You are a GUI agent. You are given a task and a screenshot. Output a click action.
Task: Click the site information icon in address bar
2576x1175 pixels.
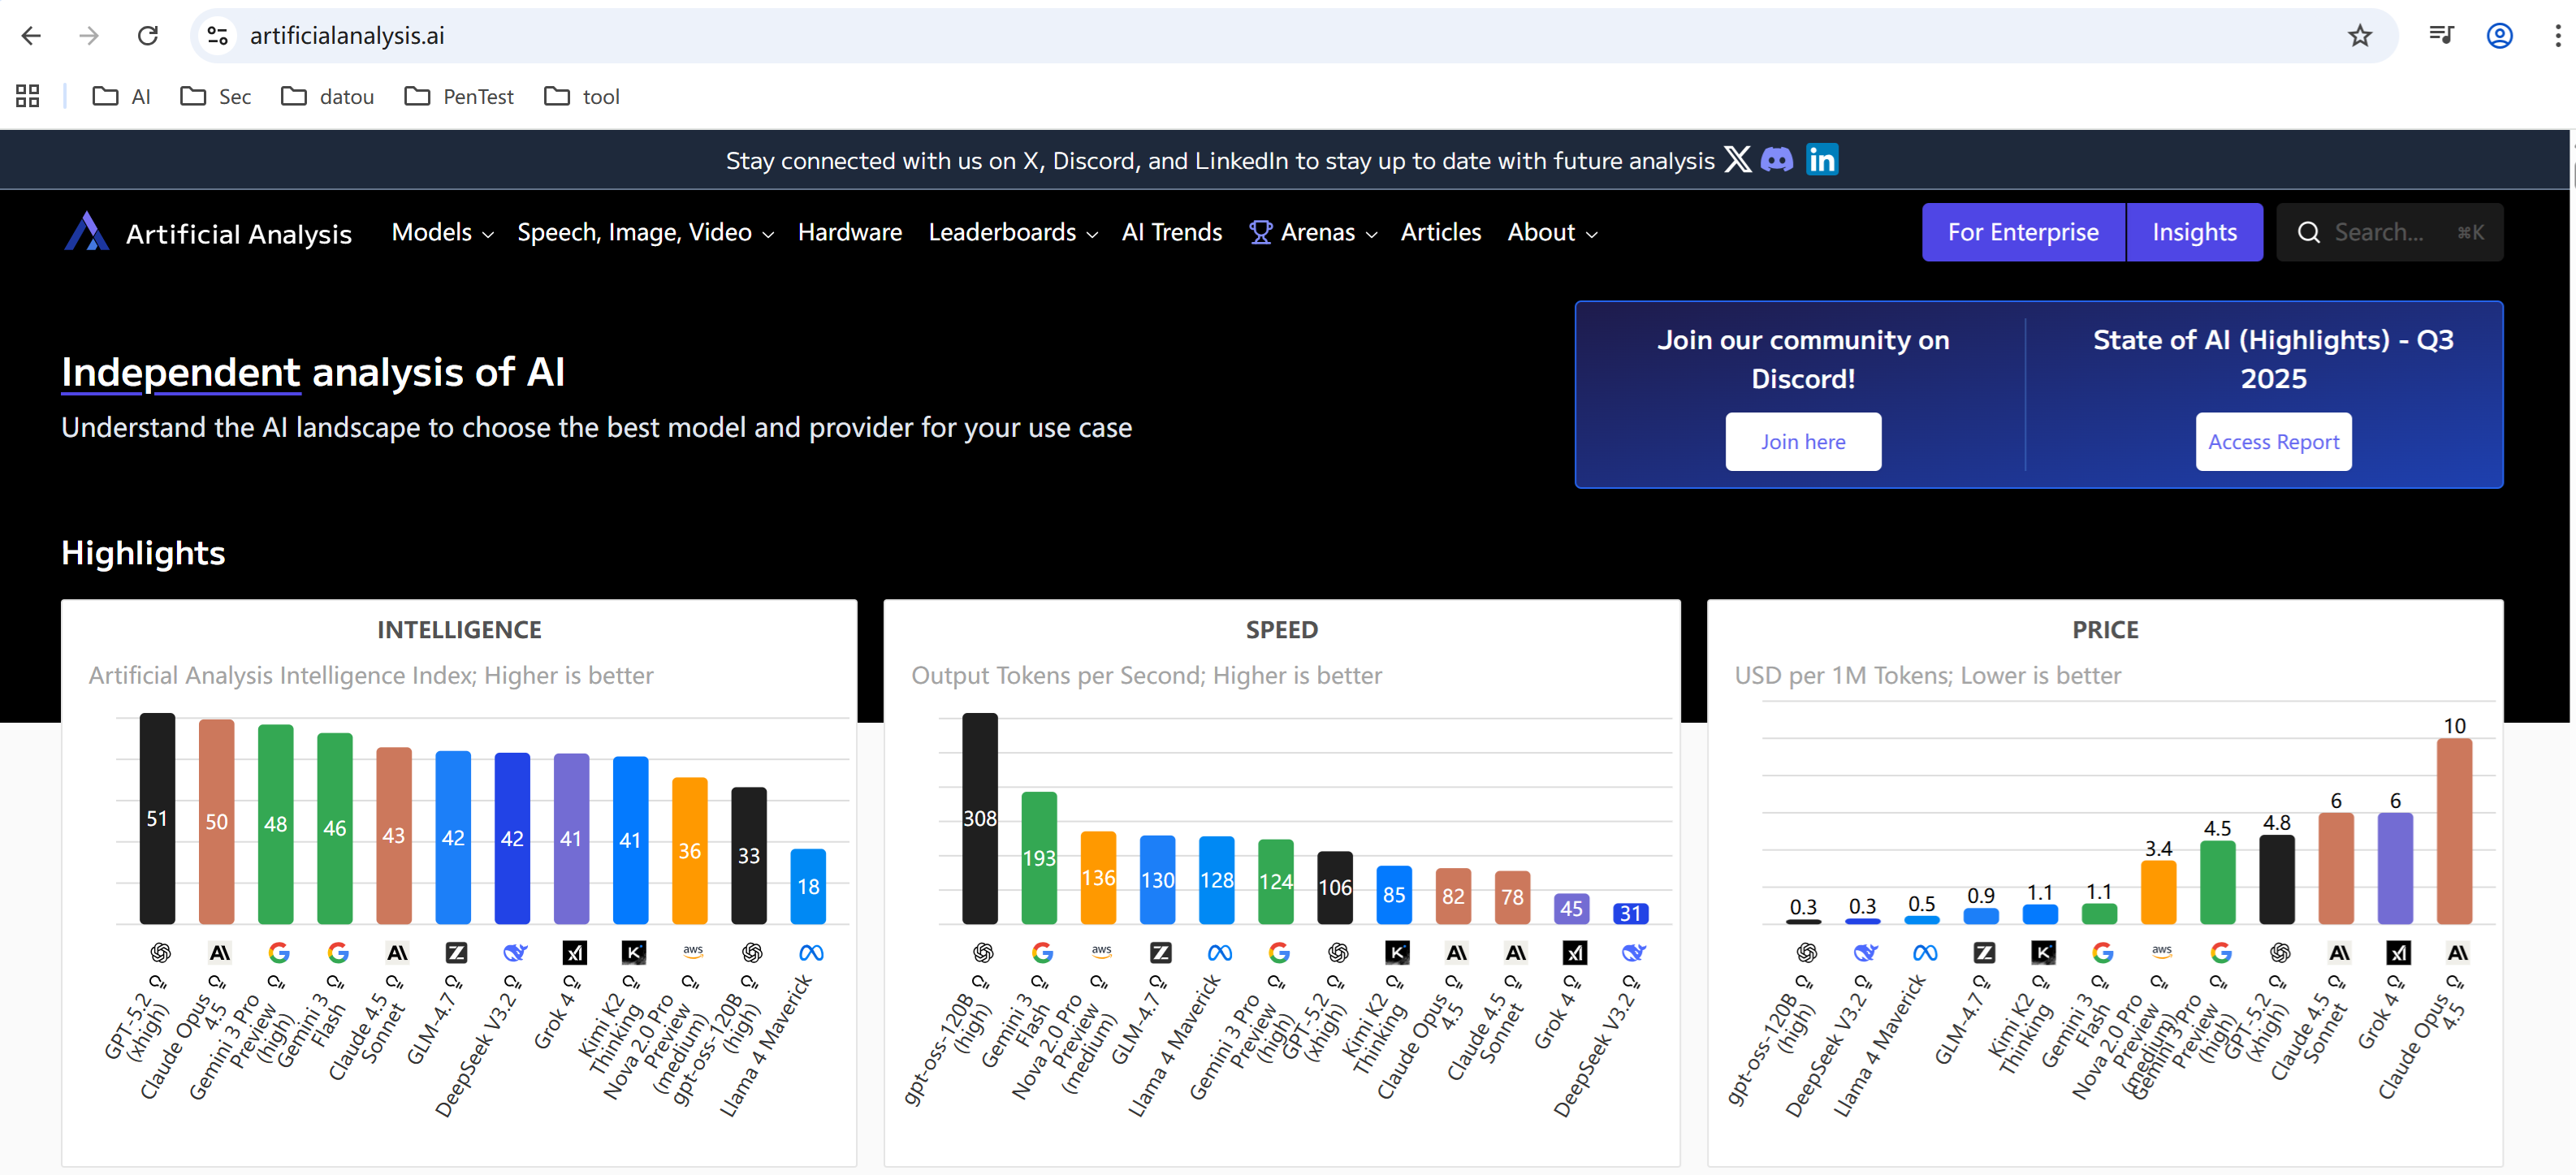[217, 36]
